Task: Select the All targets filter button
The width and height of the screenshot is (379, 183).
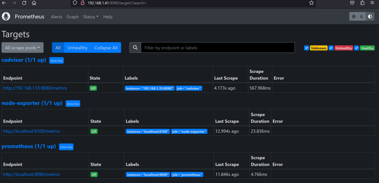Action: pos(58,48)
